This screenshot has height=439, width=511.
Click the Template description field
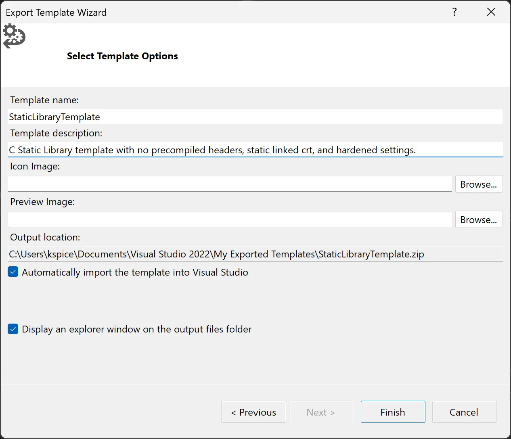[x=255, y=150]
